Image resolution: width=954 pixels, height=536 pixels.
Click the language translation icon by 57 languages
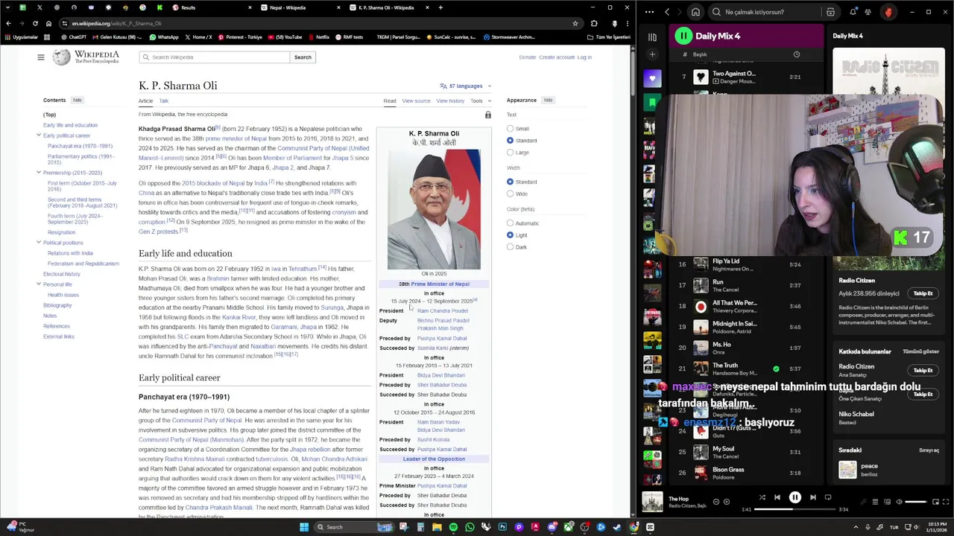point(443,86)
